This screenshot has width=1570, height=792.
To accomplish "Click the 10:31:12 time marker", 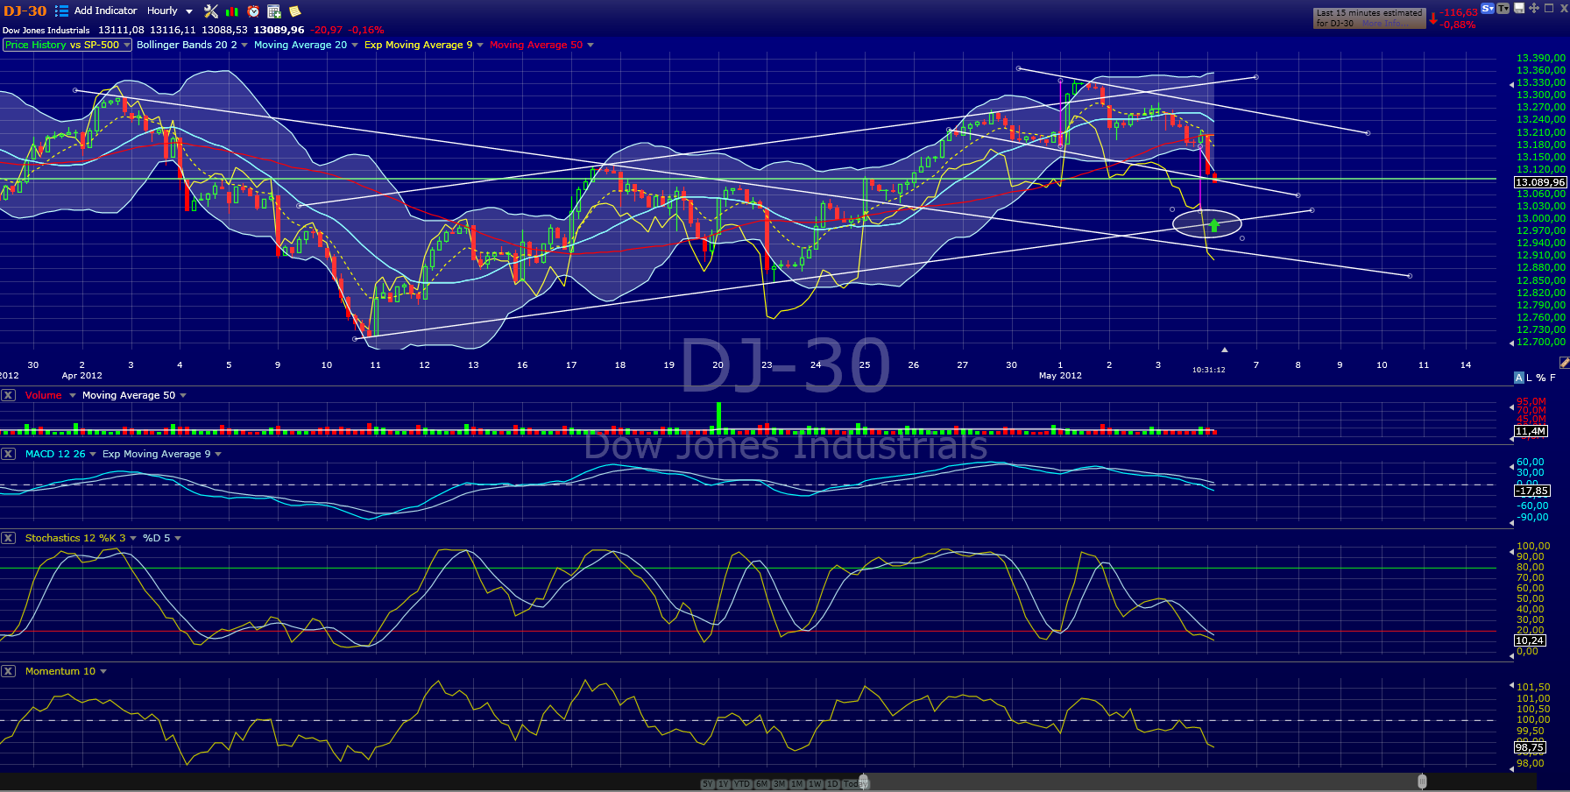I will click(x=1208, y=370).
